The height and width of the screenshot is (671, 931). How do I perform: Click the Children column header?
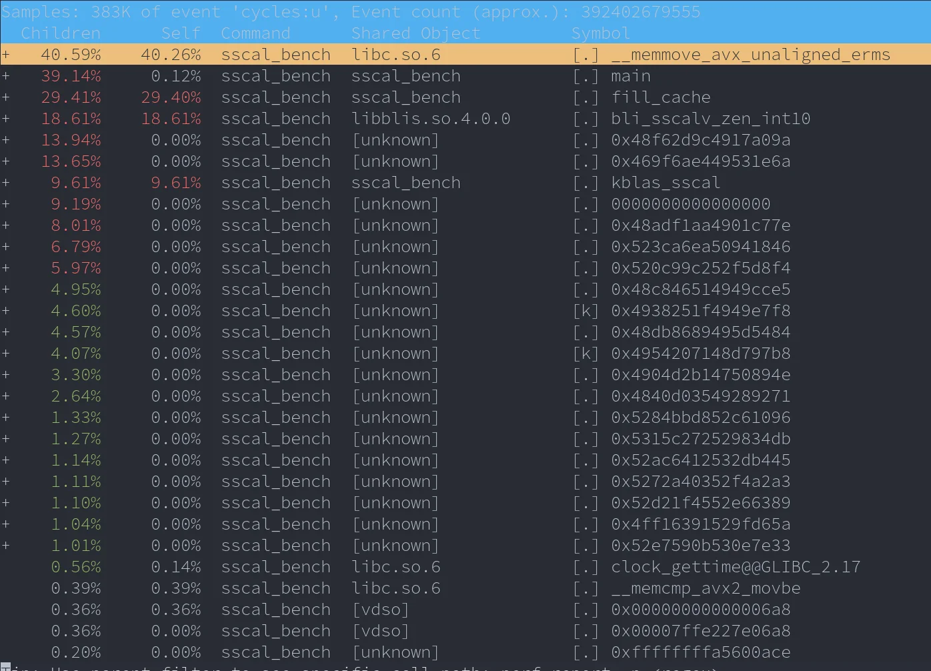(61, 33)
